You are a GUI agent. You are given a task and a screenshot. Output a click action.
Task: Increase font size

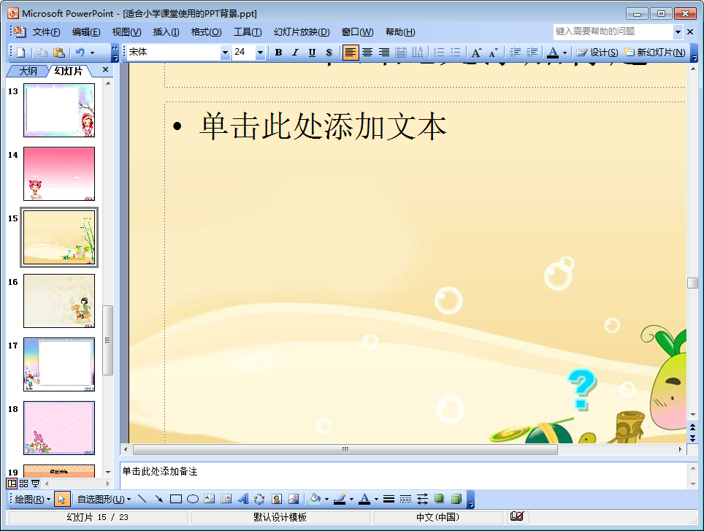[x=476, y=53]
